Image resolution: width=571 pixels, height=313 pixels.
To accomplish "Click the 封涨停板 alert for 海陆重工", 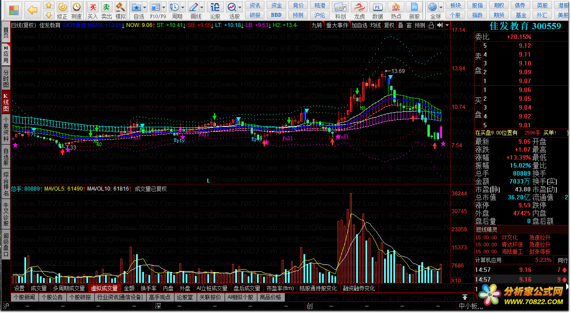I will pos(540,251).
